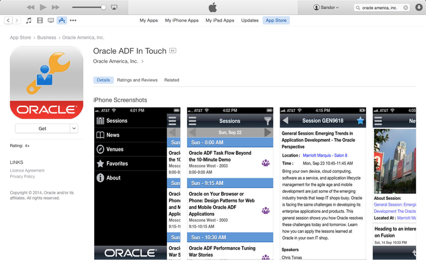The image size is (426, 265).
Task: Click Oracle America, Inc. breadcrumb
Action: click(83, 38)
